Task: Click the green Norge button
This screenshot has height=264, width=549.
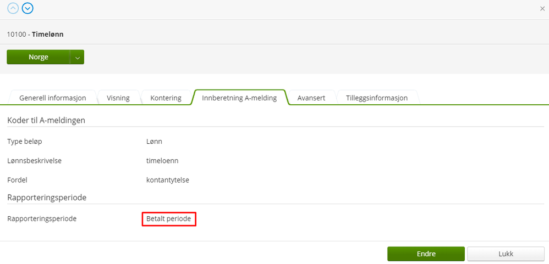Action: (38, 57)
